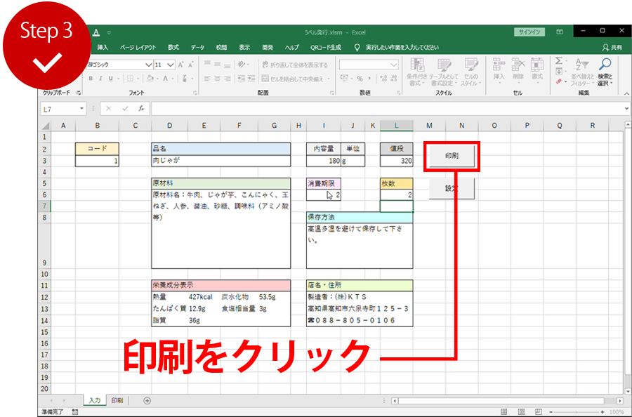Select the 肉じゃが product name cell
The width and height of the screenshot is (632, 417).
click(221, 160)
